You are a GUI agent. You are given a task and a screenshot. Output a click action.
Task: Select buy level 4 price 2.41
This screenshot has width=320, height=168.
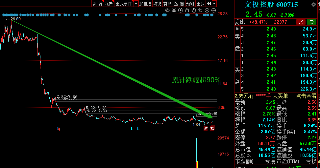pyautogui.click(x=271, y=82)
